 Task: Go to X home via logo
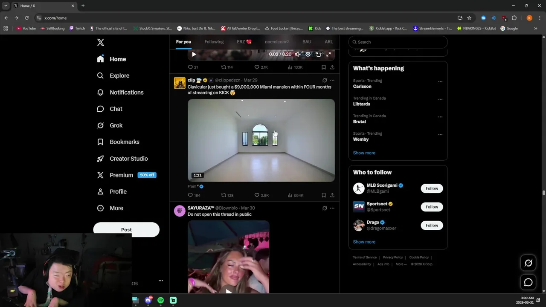coord(101,42)
